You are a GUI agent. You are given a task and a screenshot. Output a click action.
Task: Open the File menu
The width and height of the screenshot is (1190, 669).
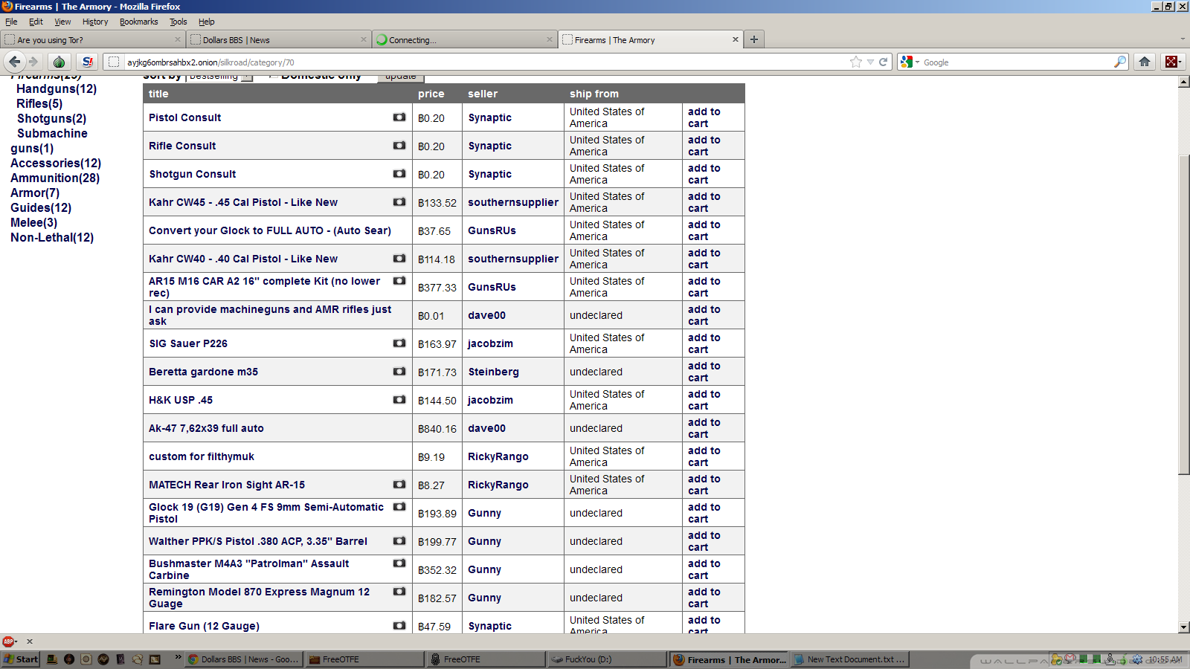(x=11, y=22)
